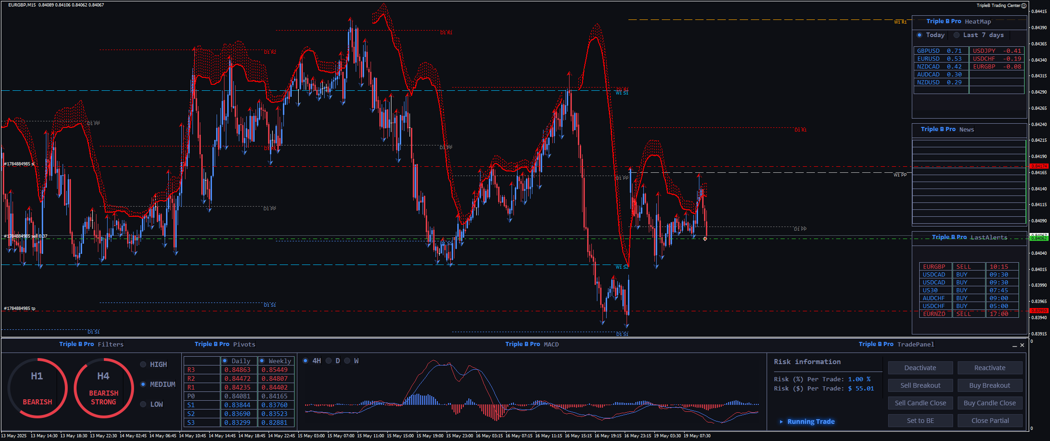Set the filter strength to LOW
The height and width of the screenshot is (441, 1050).
point(143,404)
